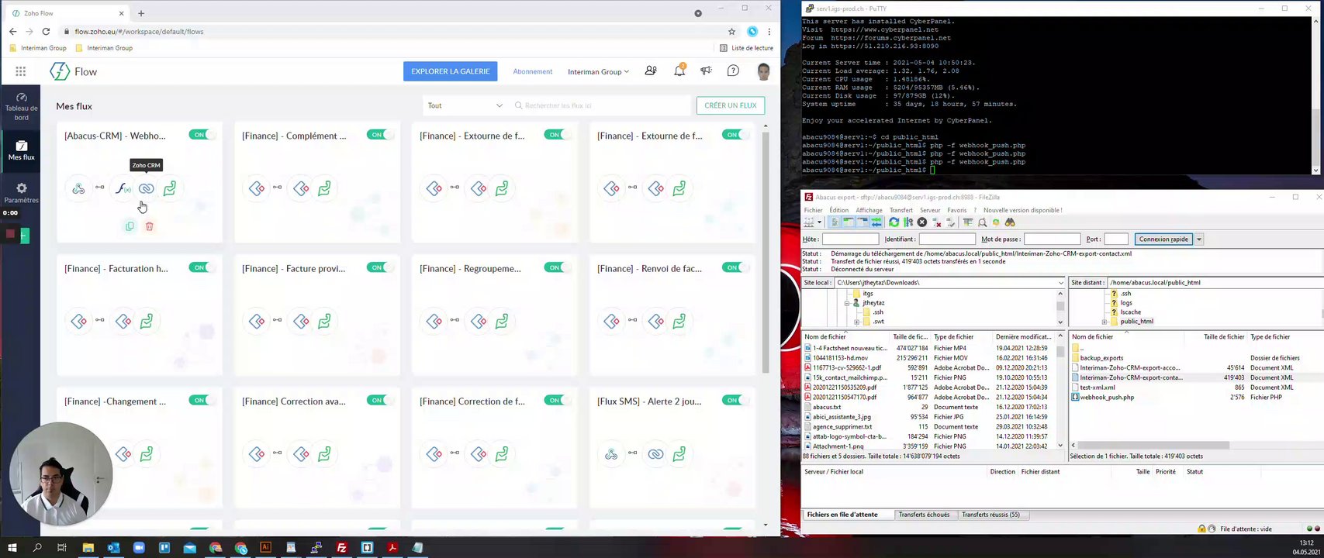
Task: Toggle the Finance Facture provi flow switch
Action: click(x=380, y=267)
